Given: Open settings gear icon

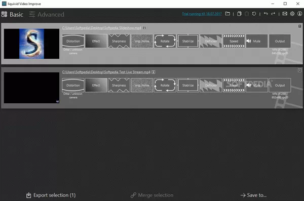Looking at the screenshot, I should tap(292, 14).
